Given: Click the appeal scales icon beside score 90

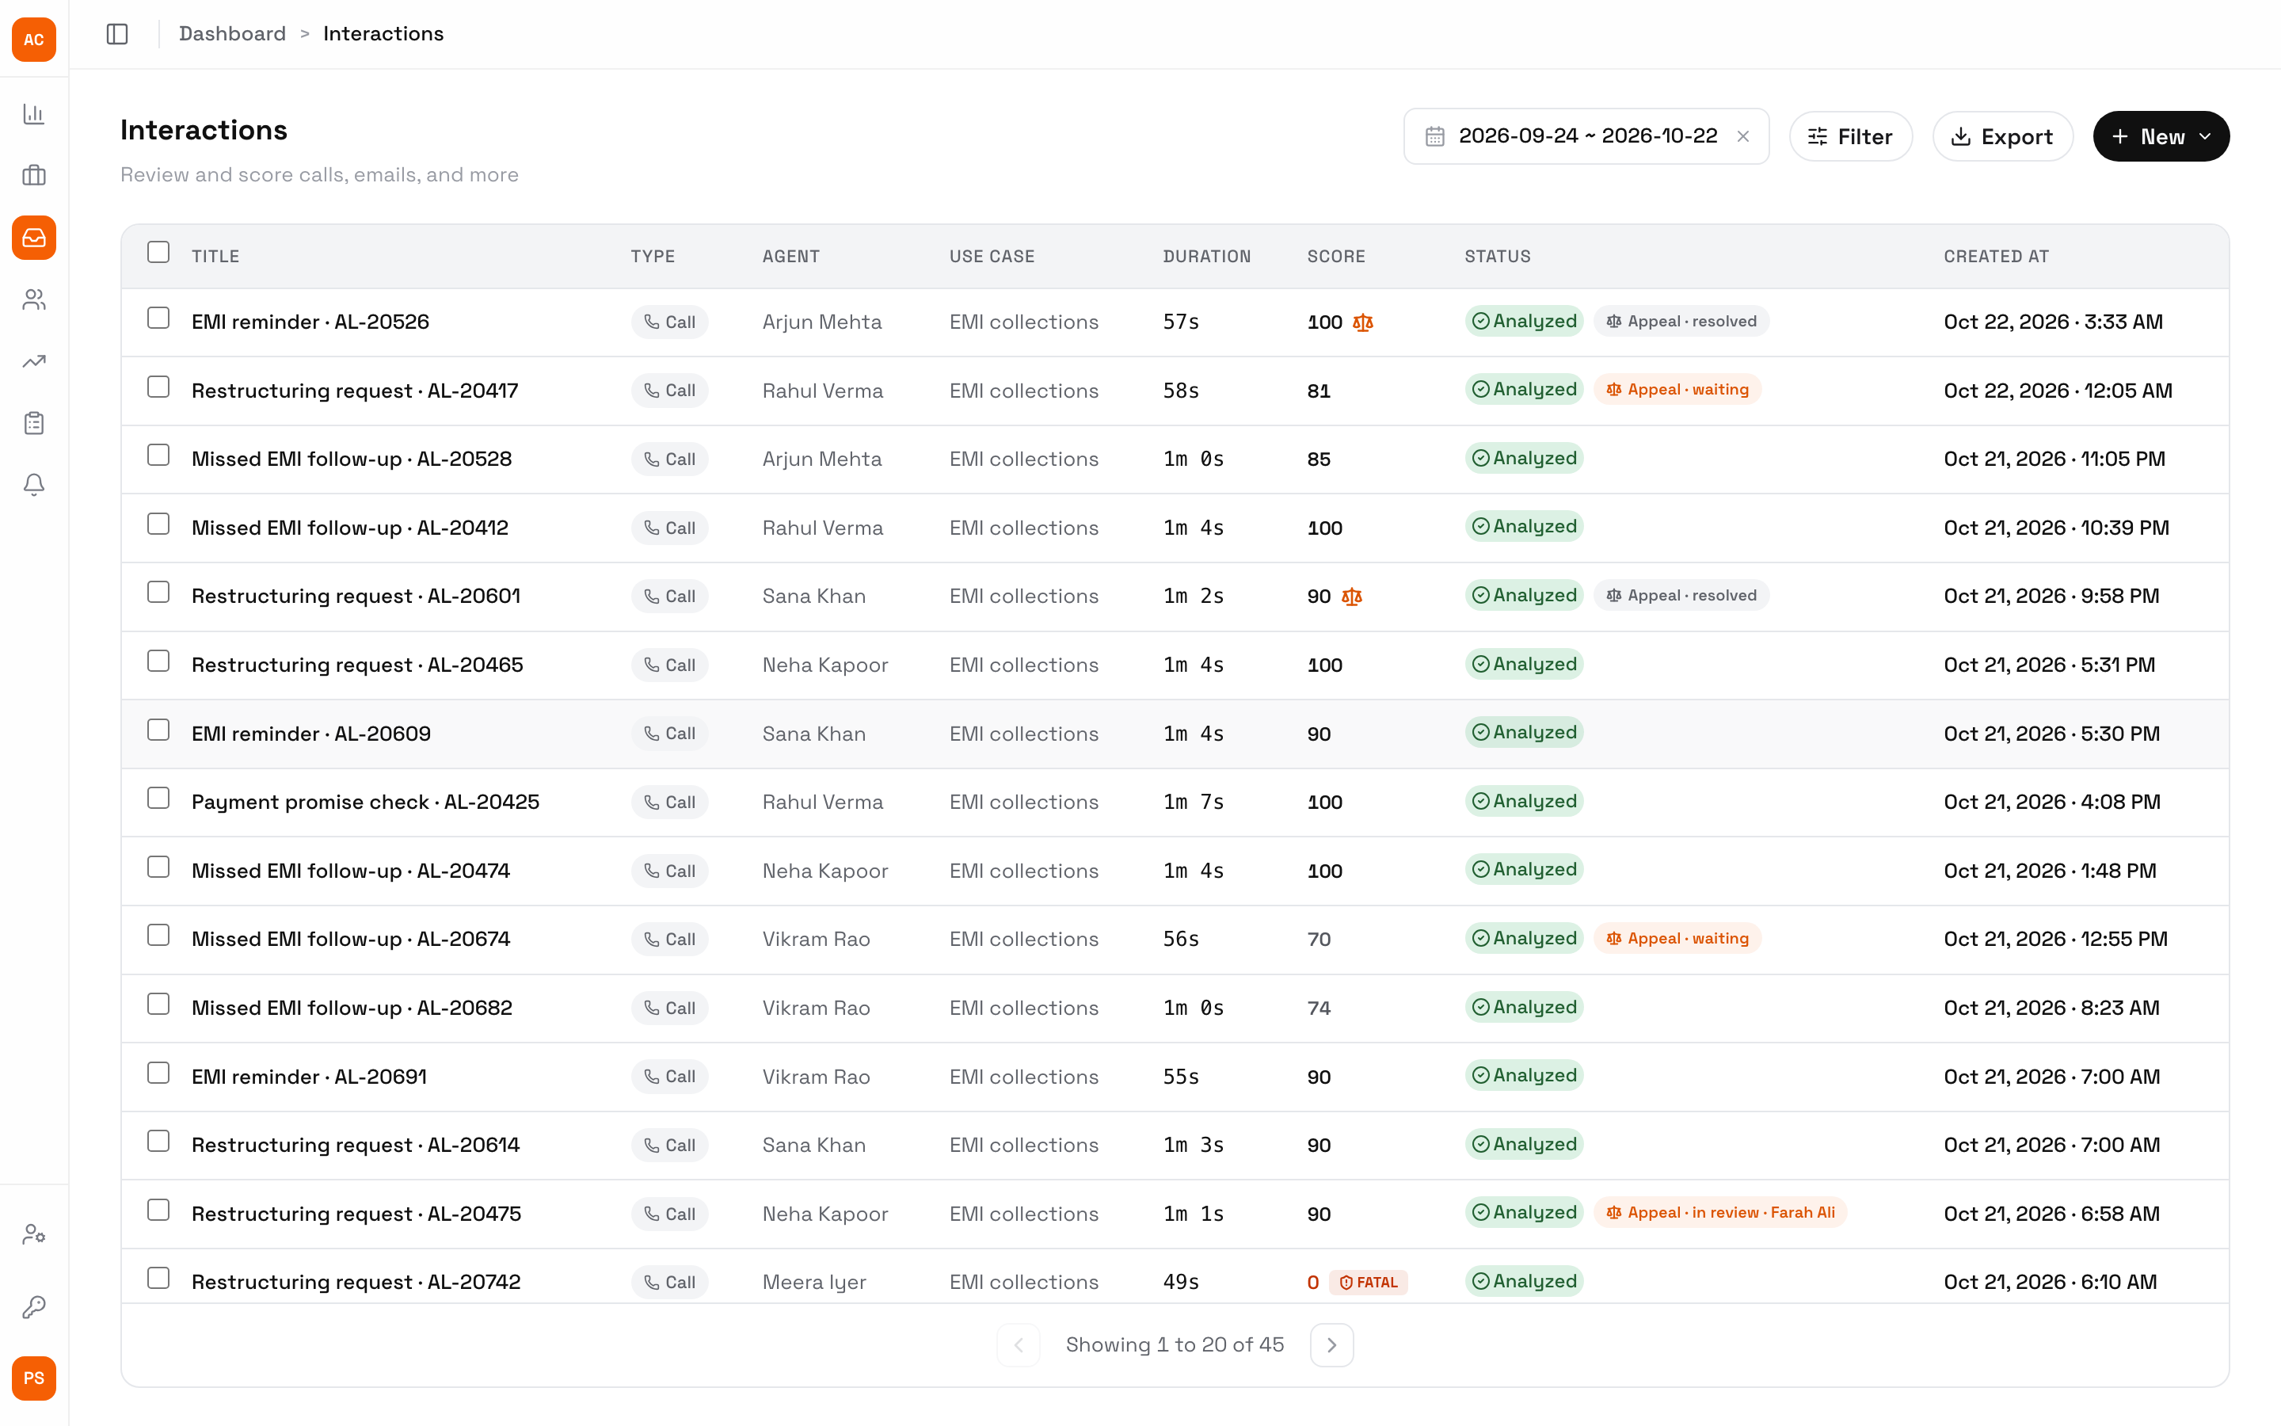Looking at the screenshot, I should point(1352,596).
